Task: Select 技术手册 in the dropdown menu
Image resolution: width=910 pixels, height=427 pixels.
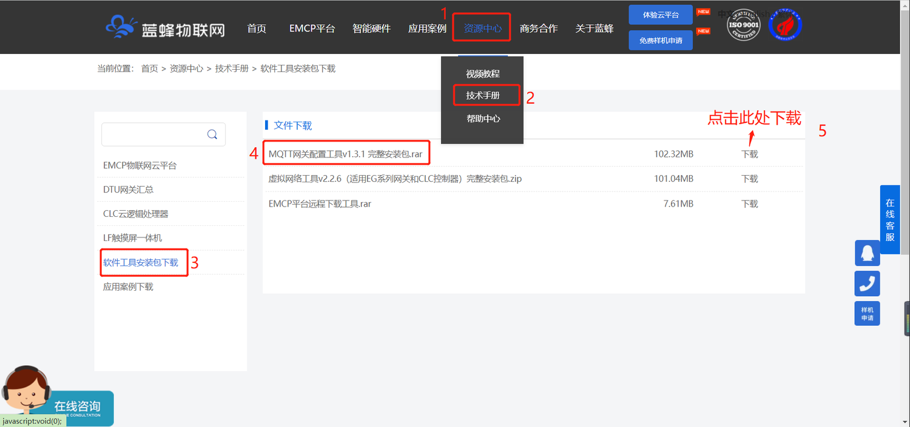Action: click(x=483, y=96)
